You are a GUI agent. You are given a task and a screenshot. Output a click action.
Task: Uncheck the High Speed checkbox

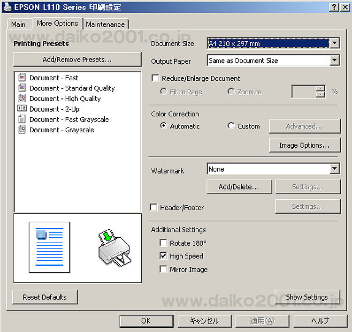[163, 256]
